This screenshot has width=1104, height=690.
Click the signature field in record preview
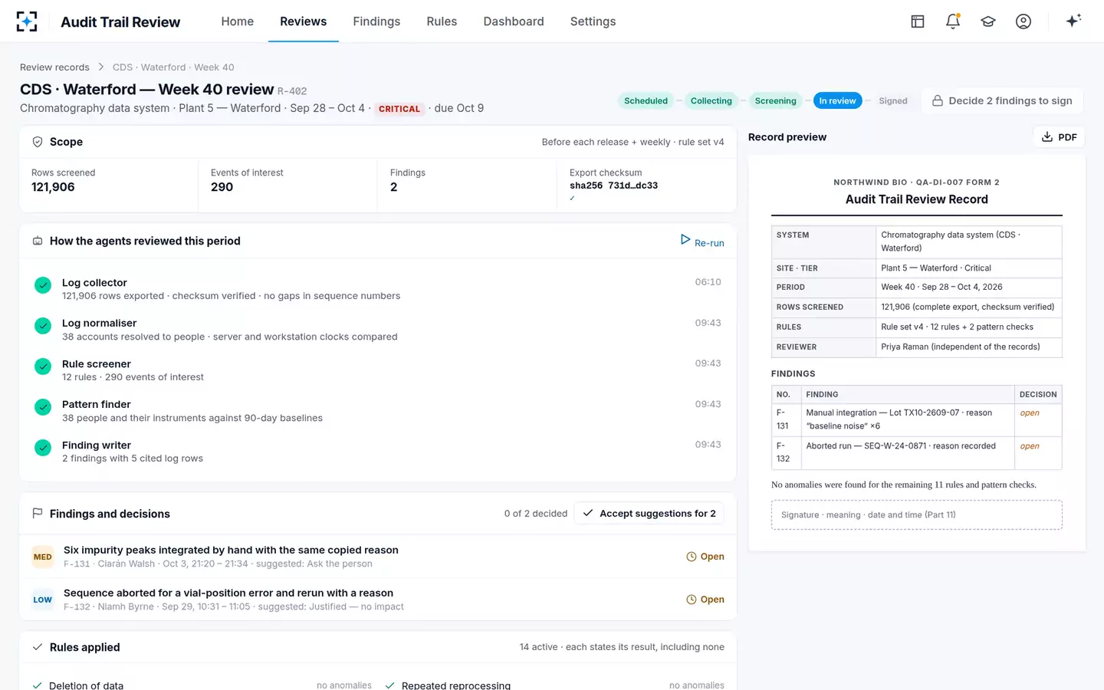point(917,515)
